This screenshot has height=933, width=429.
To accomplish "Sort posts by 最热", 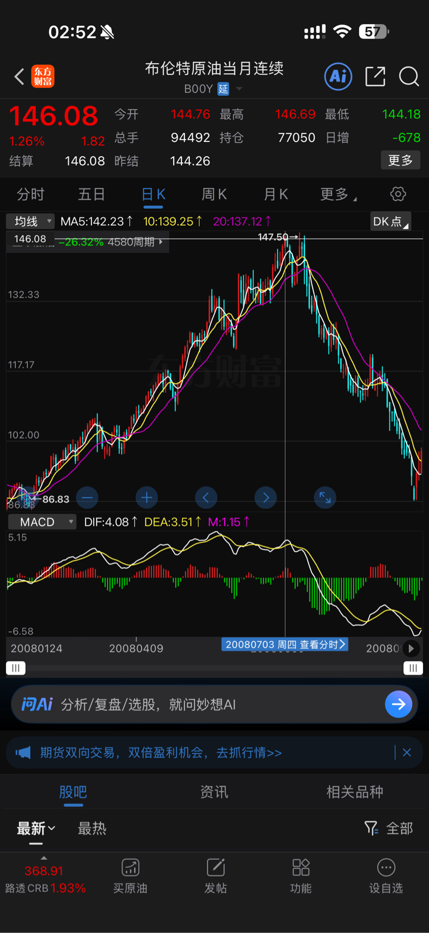I will [92, 828].
